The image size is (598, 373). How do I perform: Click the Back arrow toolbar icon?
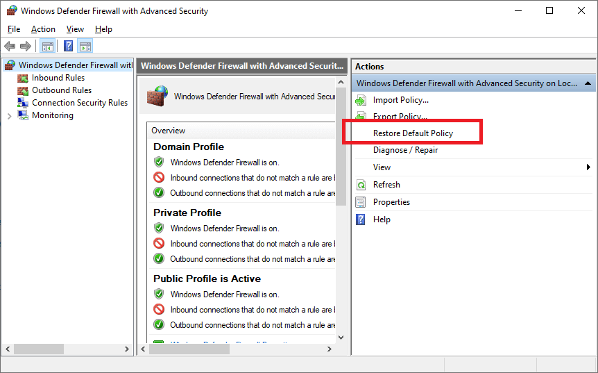pos(10,47)
